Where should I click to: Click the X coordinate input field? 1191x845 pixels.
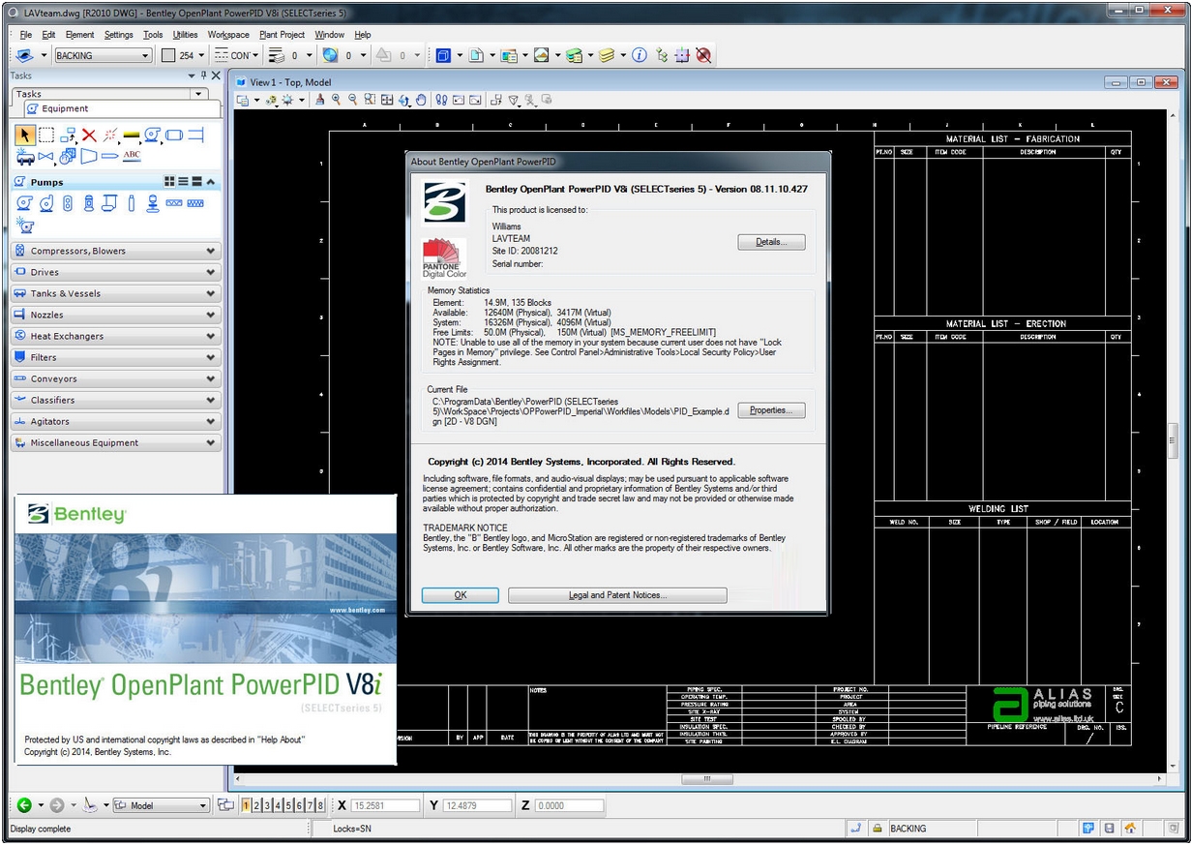(x=385, y=805)
